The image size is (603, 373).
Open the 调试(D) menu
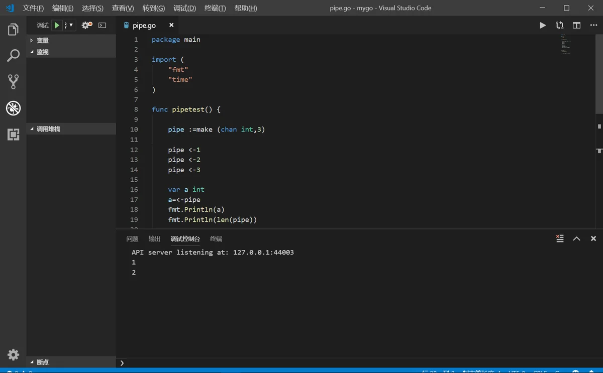click(x=184, y=8)
